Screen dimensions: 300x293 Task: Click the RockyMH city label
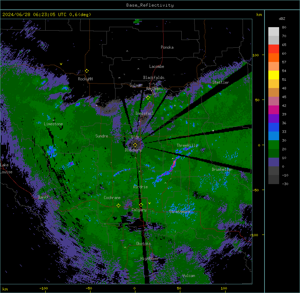(x=85, y=79)
